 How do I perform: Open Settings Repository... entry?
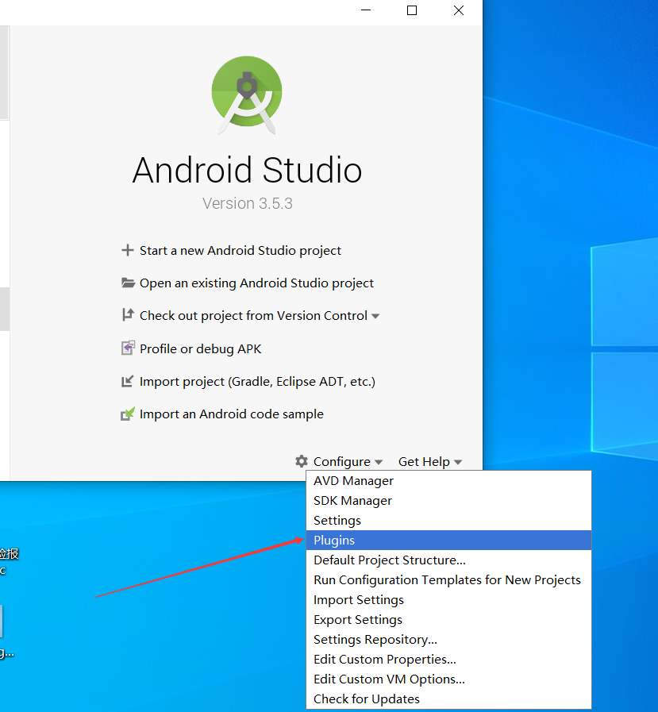pos(448,639)
